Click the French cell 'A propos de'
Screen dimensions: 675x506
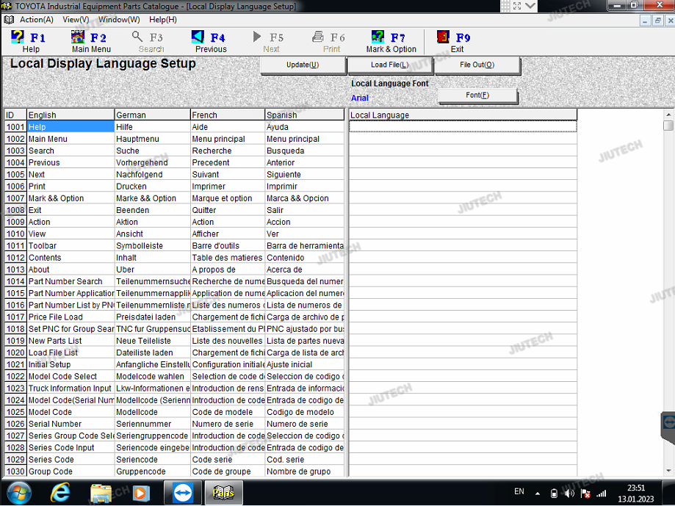(228, 270)
